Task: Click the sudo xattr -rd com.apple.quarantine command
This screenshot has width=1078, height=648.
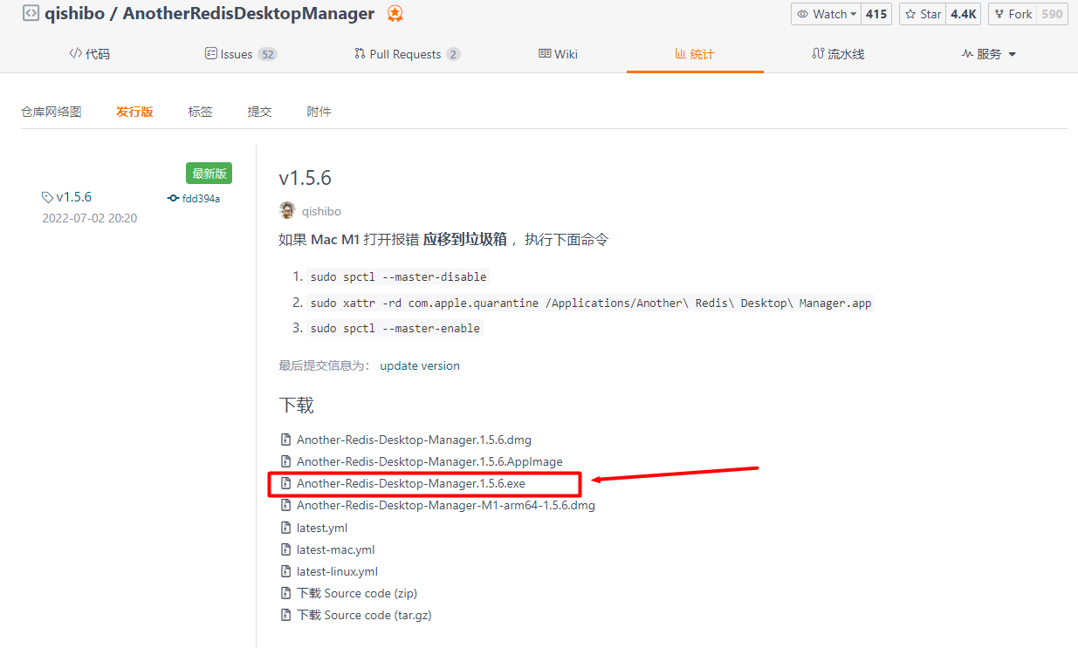Action: [591, 303]
